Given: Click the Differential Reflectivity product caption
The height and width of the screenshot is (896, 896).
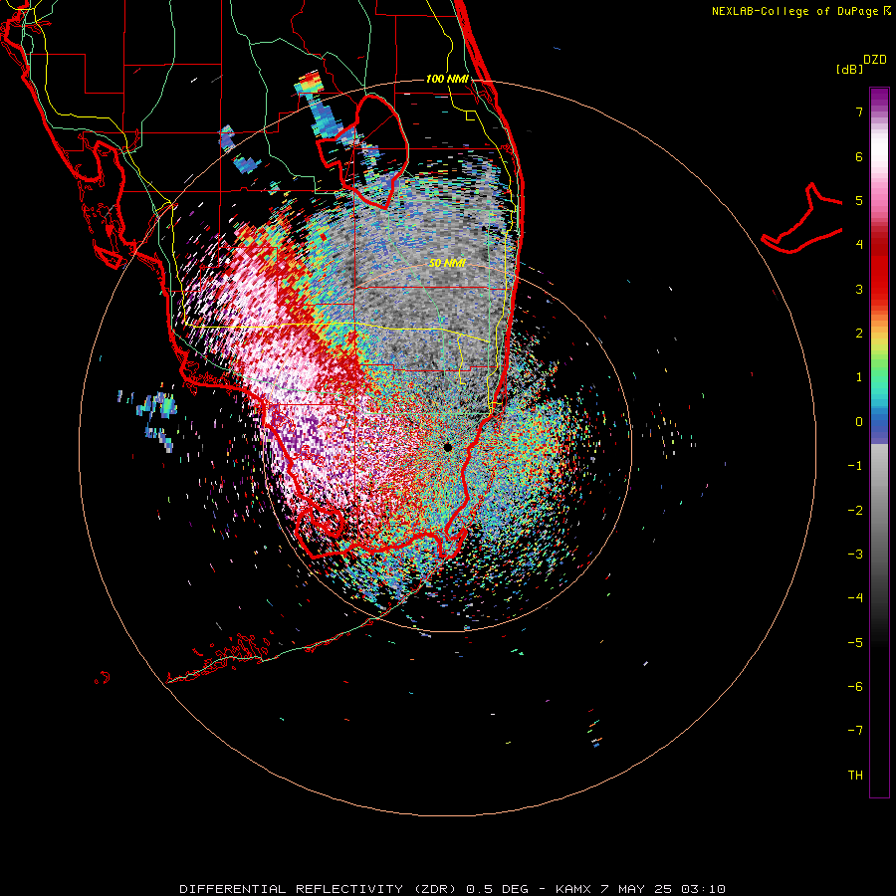Looking at the screenshot, I should pyautogui.click(x=452, y=889).
